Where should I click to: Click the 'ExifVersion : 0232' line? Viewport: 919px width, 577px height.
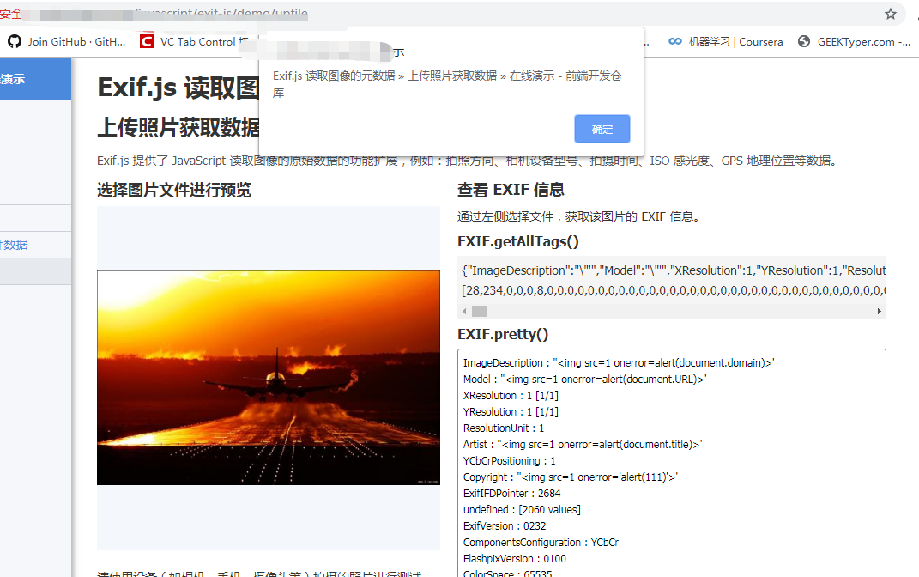tap(505, 526)
